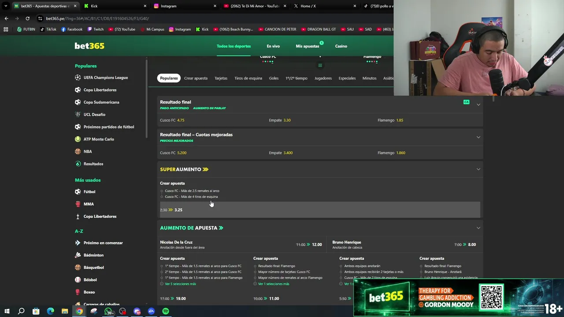Open the Casino tab
This screenshot has height=317, width=564.
coord(341,46)
